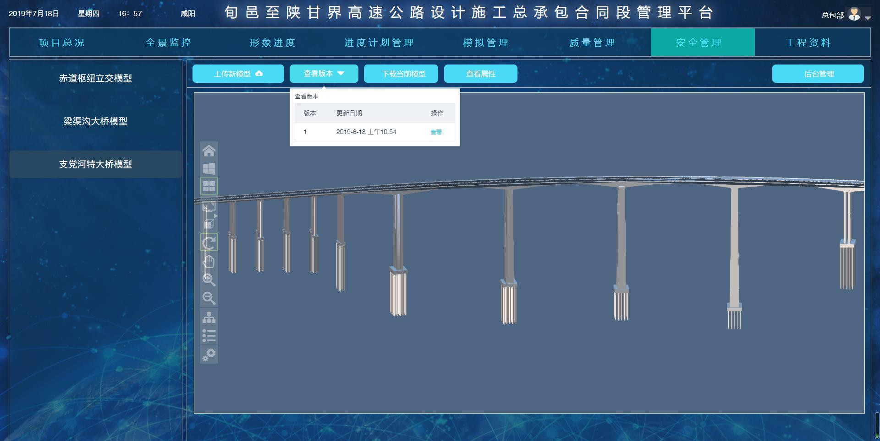Image resolution: width=880 pixels, height=441 pixels.
Task: Open viewer settings gears icon
Action: point(209,355)
